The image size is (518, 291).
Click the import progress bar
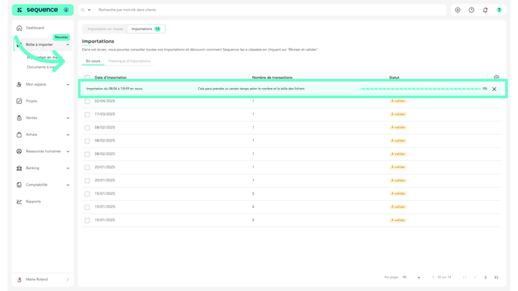pos(420,89)
